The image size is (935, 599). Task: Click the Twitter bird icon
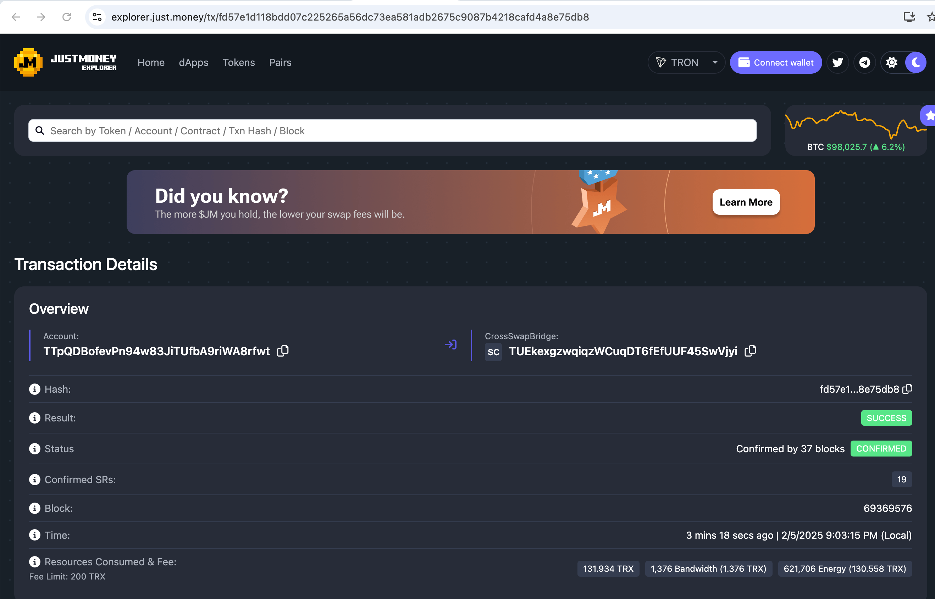tap(837, 62)
